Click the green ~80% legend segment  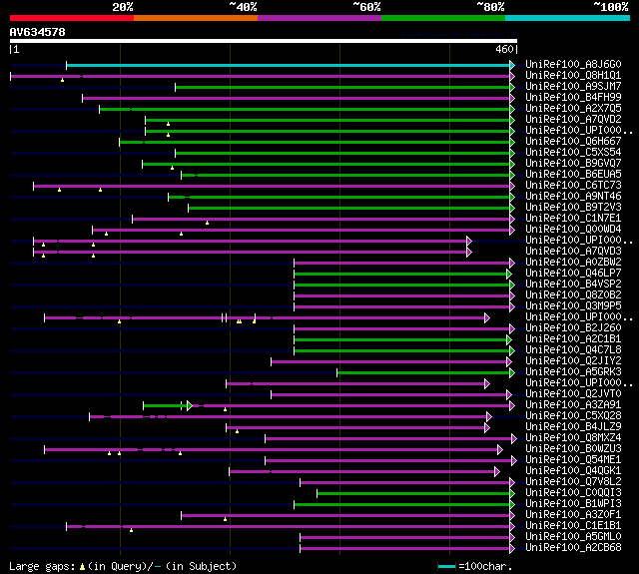443,18
